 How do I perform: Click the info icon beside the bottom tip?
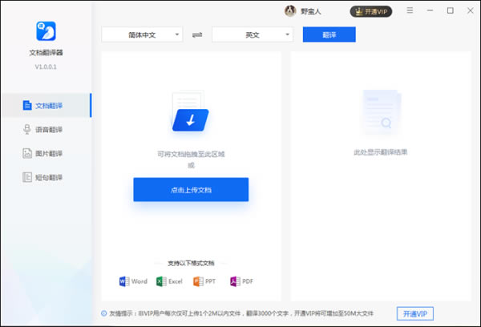click(x=104, y=313)
